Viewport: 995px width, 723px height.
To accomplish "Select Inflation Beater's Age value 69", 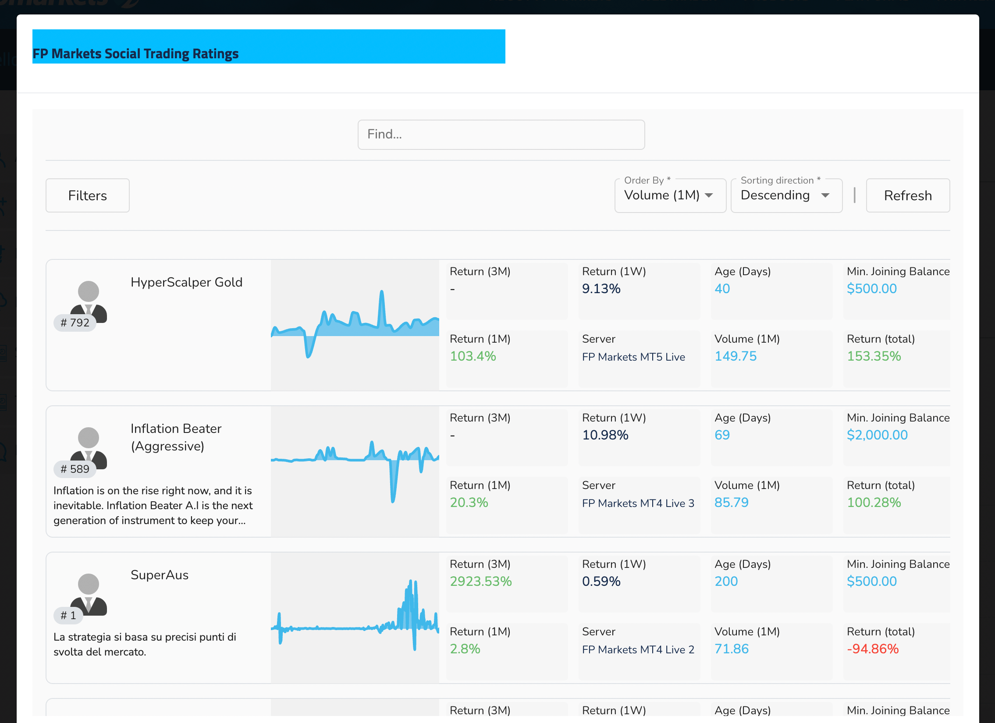I will point(722,435).
